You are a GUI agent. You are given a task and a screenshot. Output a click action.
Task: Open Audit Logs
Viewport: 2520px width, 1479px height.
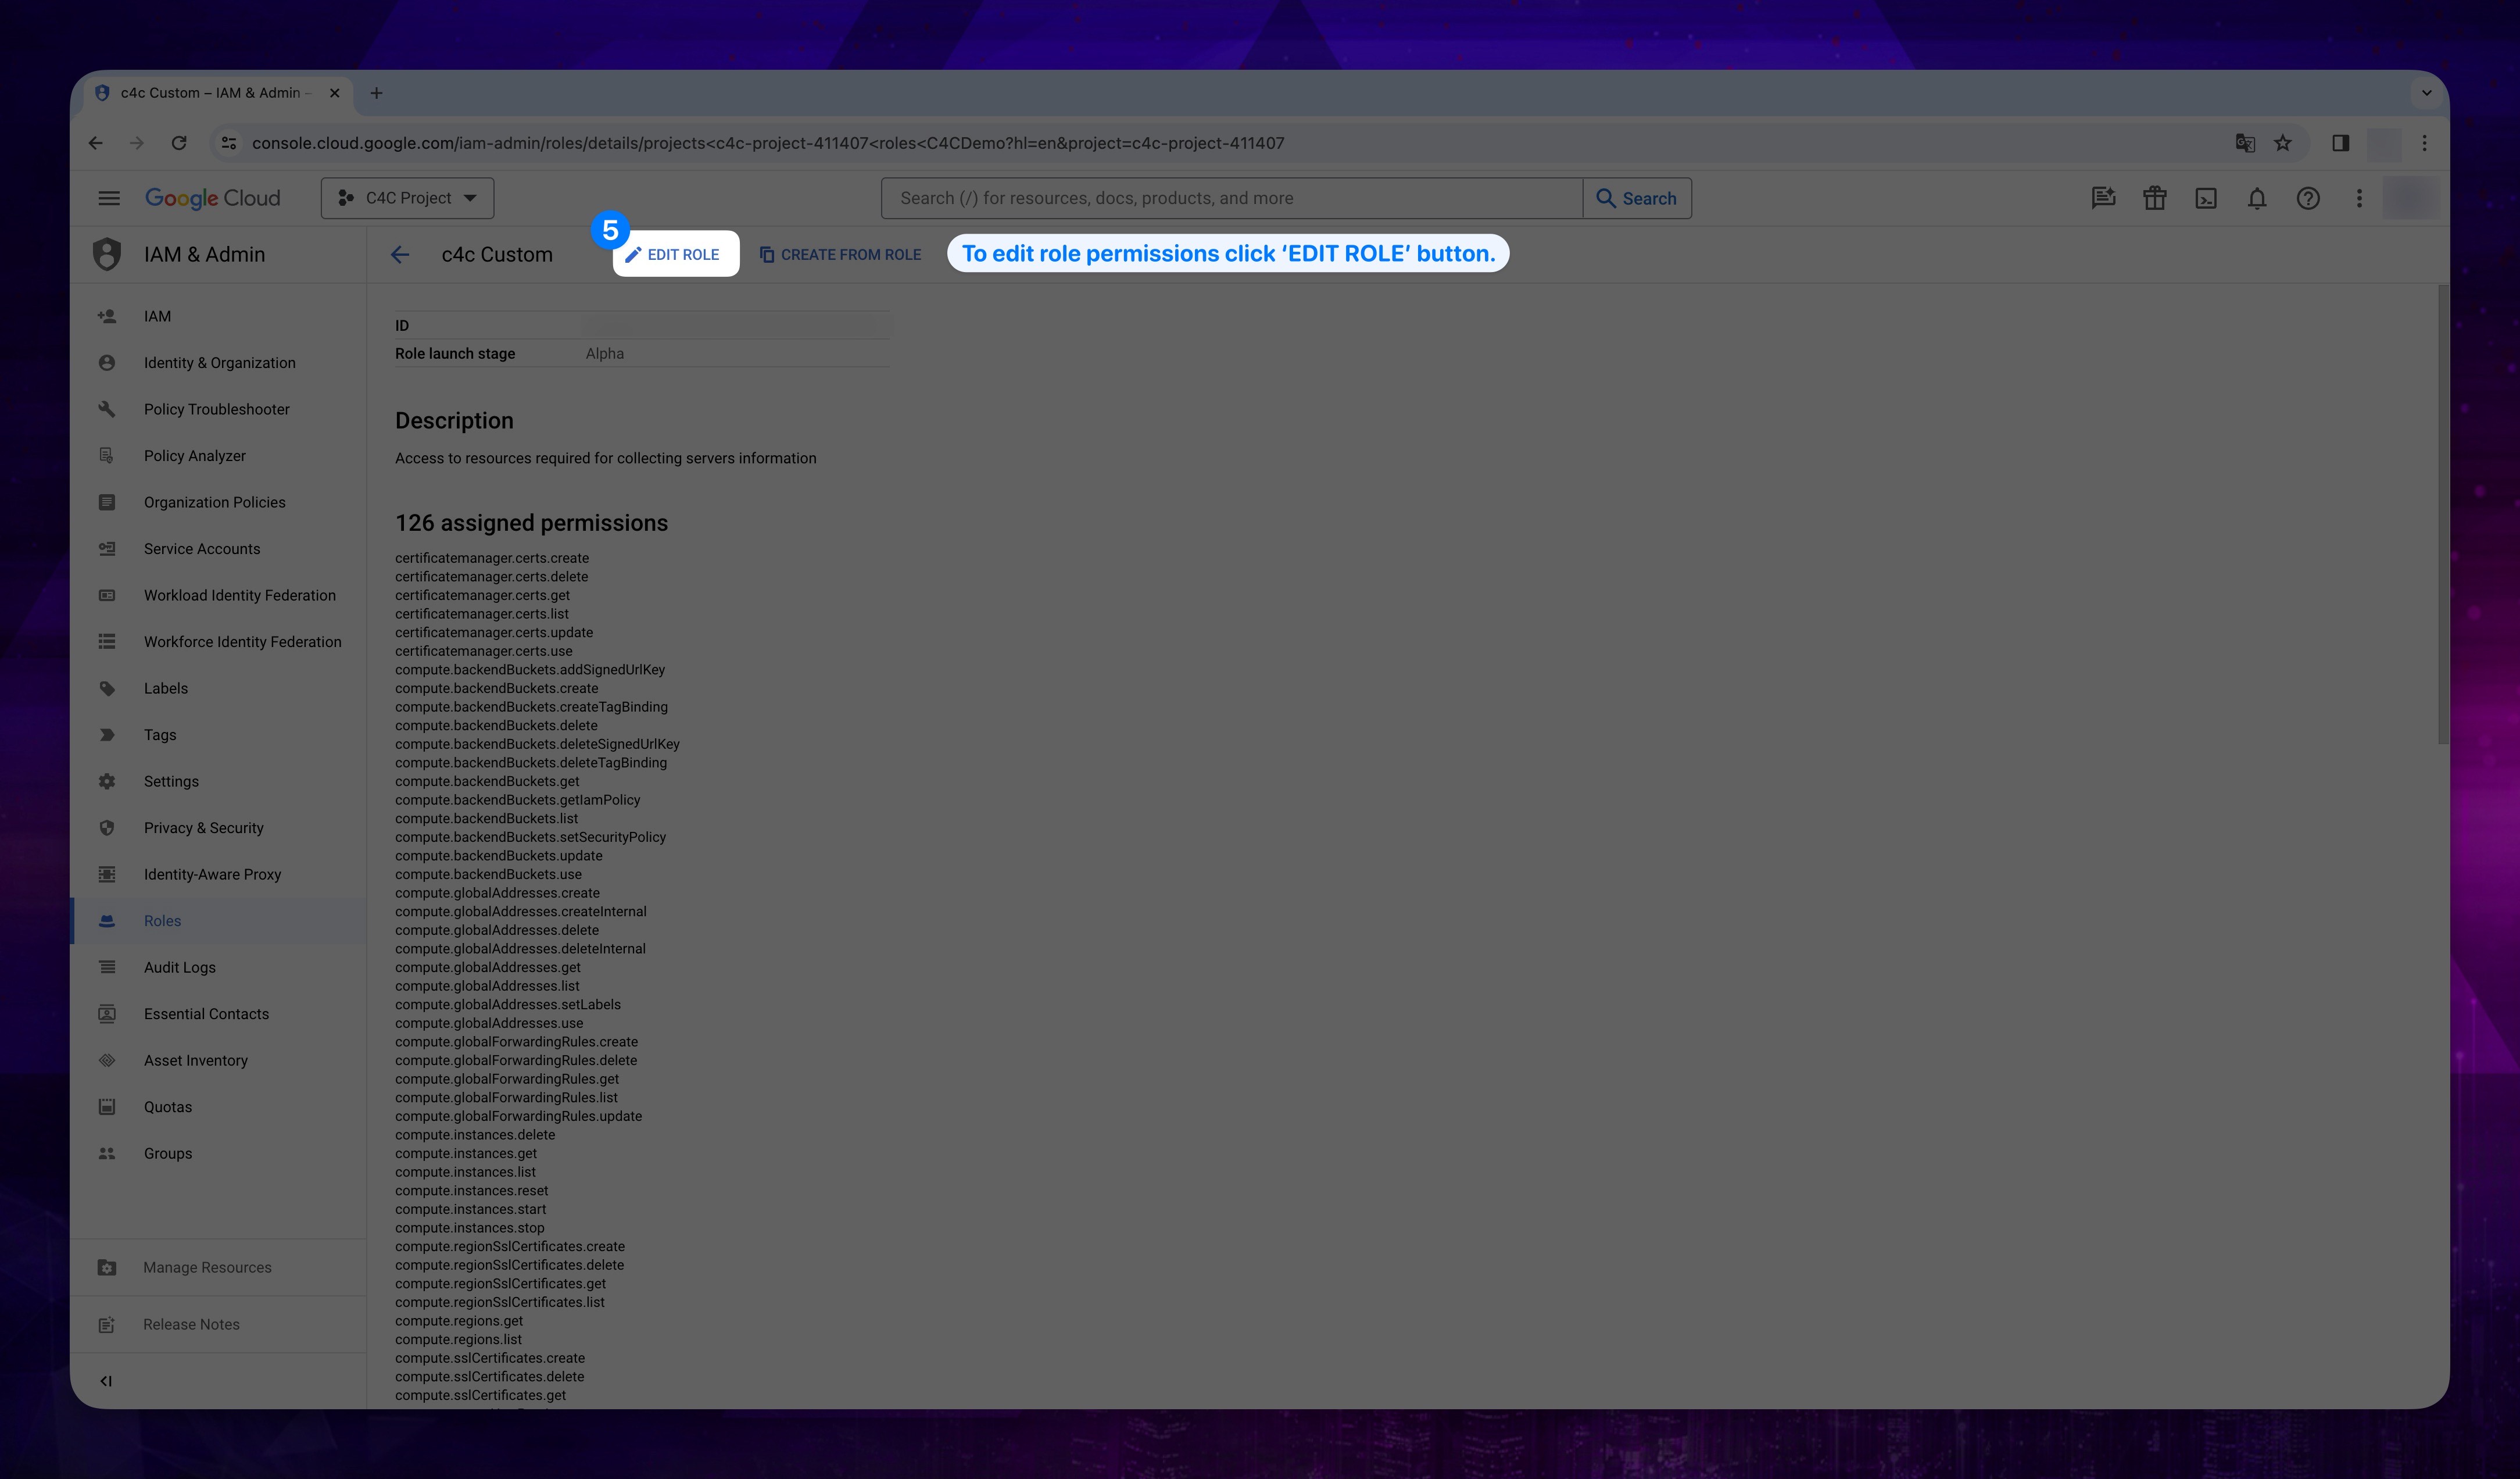tap(218, 967)
